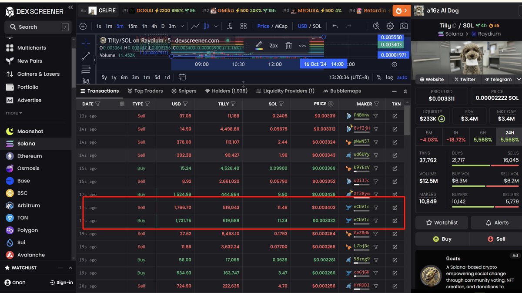
Task: Click the price scale settings gear
Action: pos(395,64)
